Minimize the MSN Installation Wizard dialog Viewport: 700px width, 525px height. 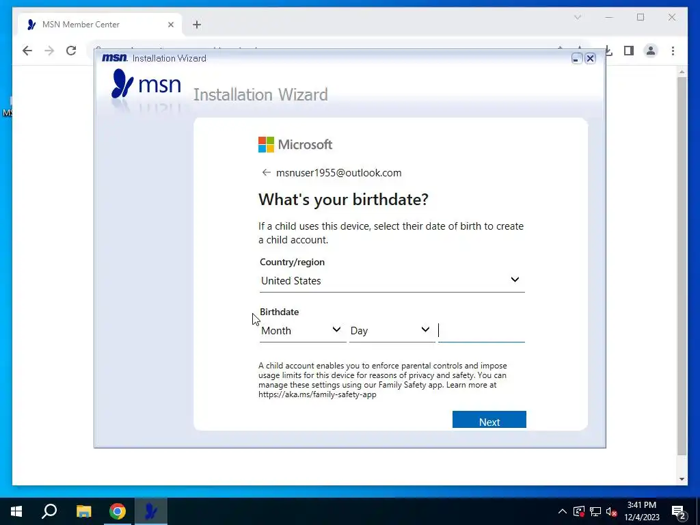click(x=577, y=59)
